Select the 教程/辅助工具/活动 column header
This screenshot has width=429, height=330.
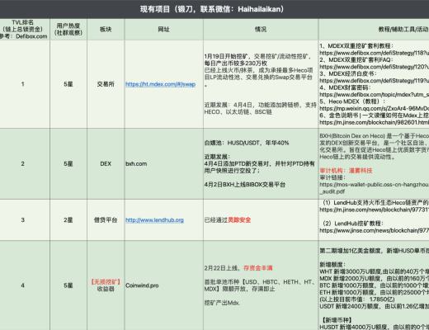374,30
